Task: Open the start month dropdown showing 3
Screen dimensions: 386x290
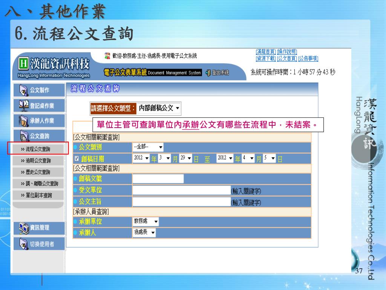Action: coord(164,158)
